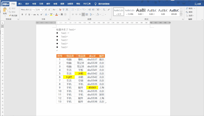Click the numbered list icon
The image size is (204, 116).
coord(78,10)
